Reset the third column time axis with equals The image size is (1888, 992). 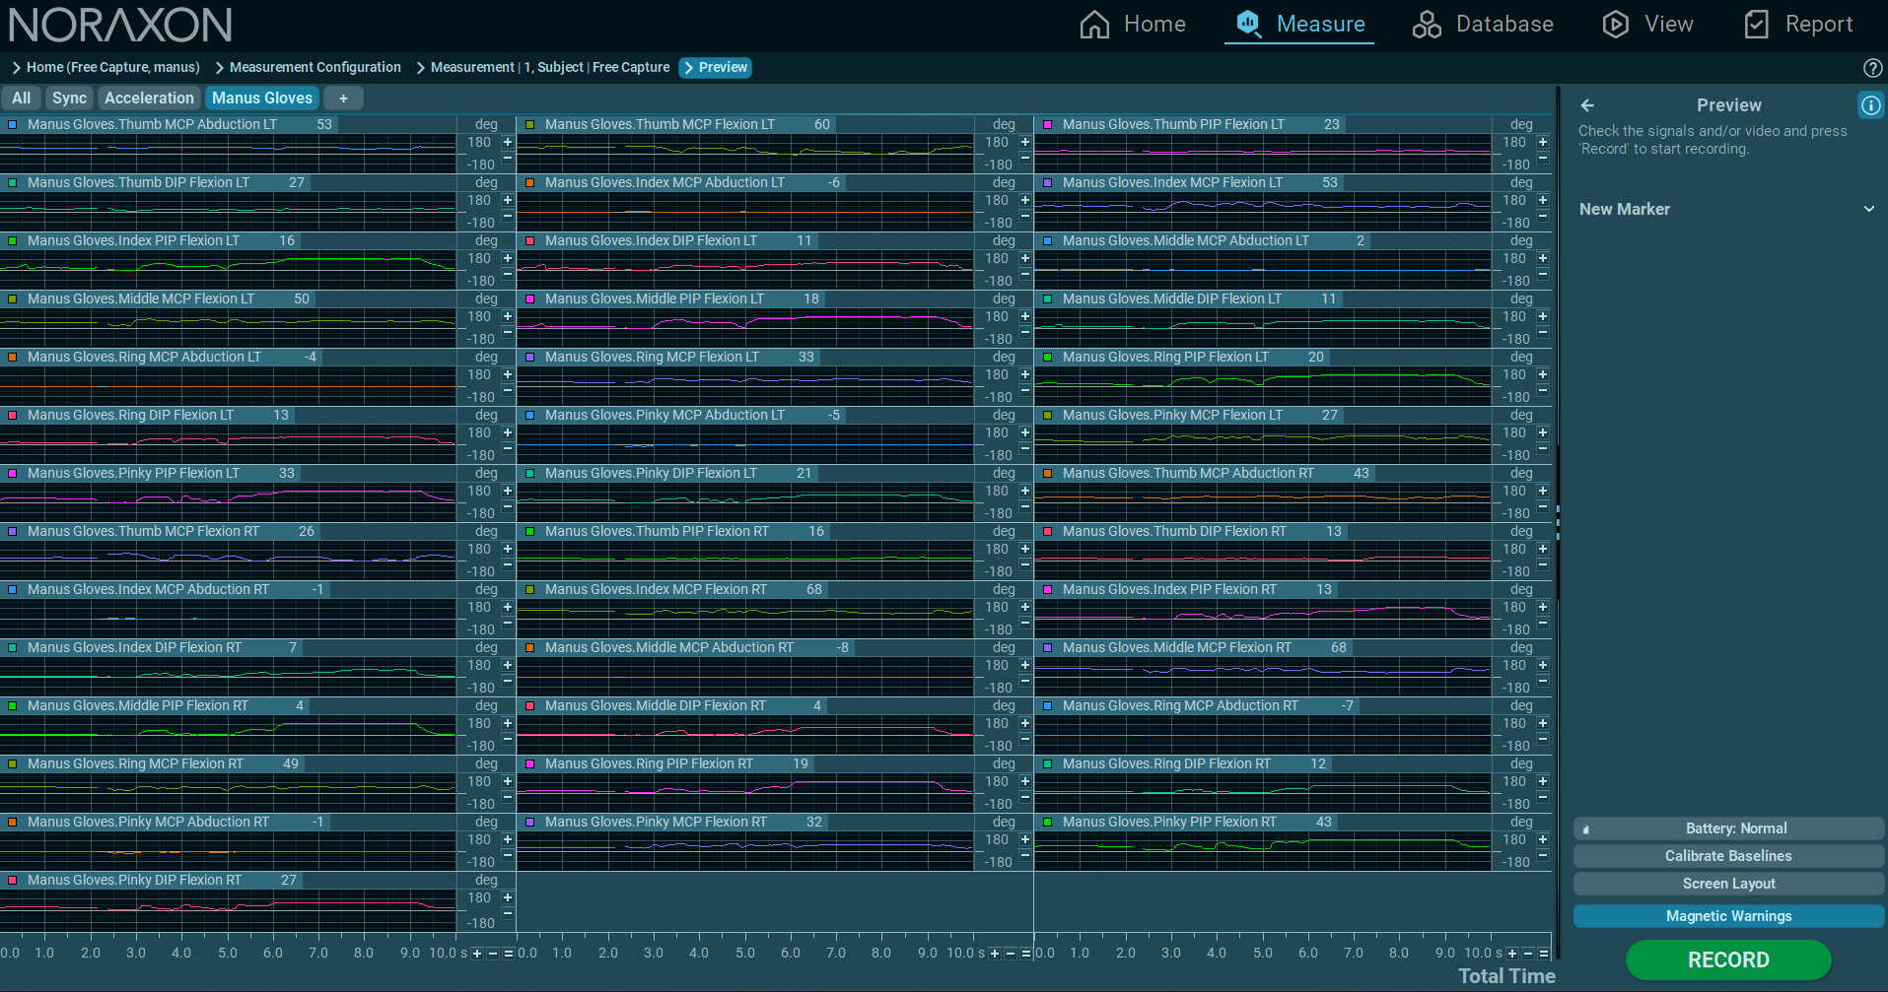coord(1544,954)
